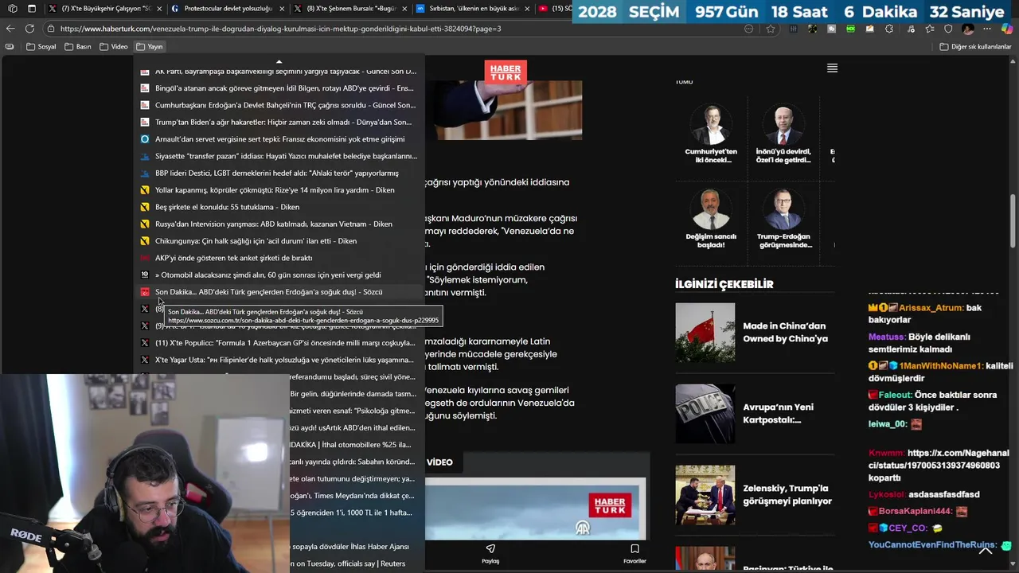
Task: Collapse the Yayın bookmarks folder
Action: tap(150, 46)
